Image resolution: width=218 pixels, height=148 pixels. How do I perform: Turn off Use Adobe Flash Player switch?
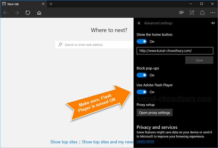(142, 92)
